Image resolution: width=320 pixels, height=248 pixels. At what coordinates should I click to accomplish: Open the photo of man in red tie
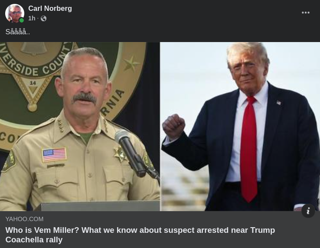[240, 126]
